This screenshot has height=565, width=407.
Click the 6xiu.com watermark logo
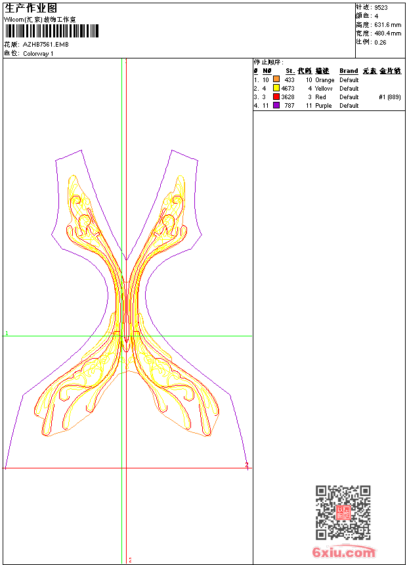(x=343, y=553)
